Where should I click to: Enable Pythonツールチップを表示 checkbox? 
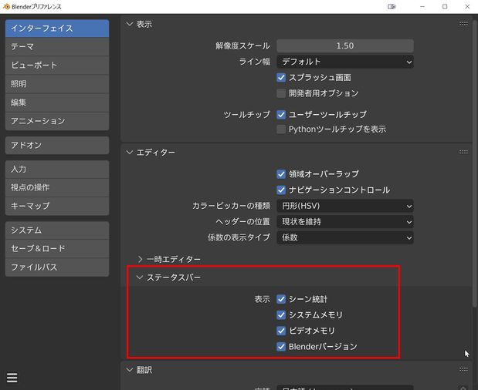(x=281, y=129)
